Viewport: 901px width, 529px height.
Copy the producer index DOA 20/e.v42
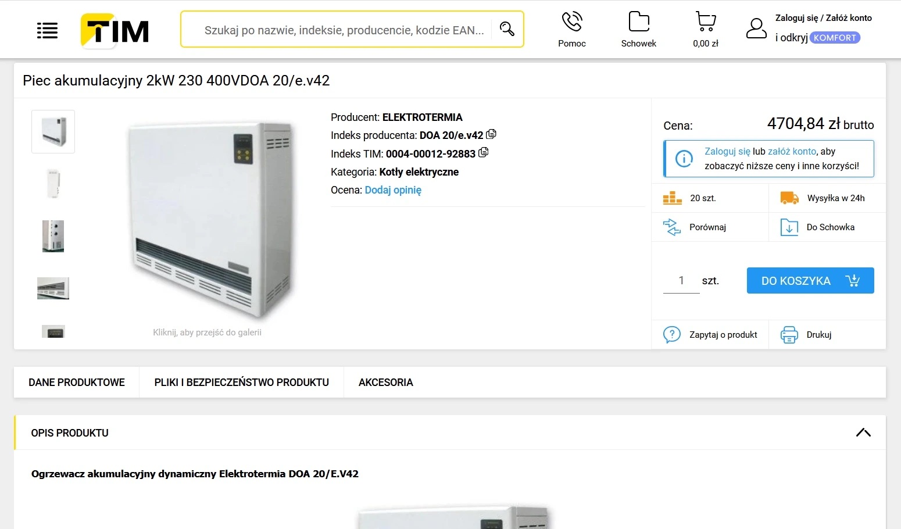(491, 134)
